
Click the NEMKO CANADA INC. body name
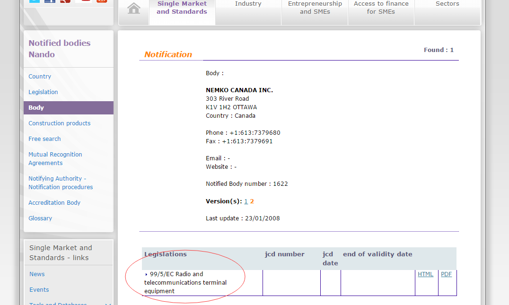click(239, 90)
